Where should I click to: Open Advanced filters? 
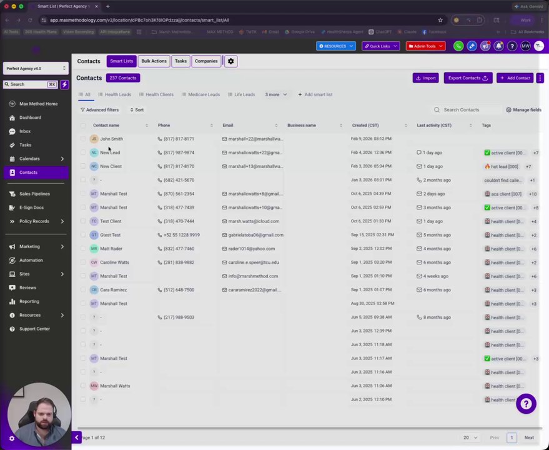99,110
